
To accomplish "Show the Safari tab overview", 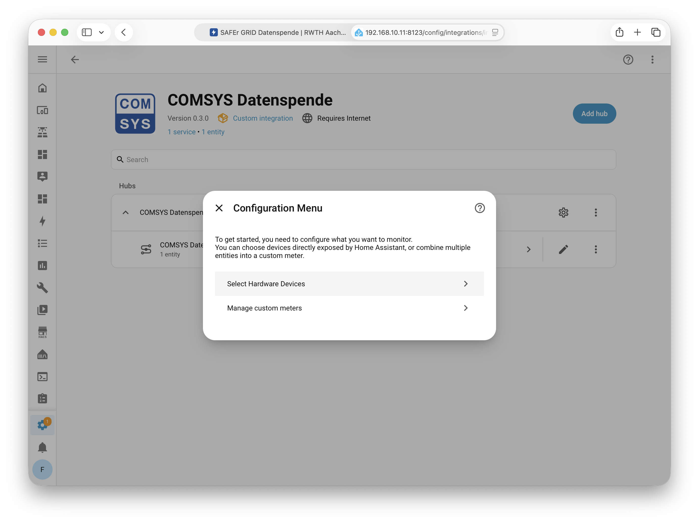I will pyautogui.click(x=656, y=32).
